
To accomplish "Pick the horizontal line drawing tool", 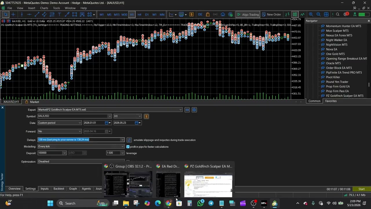I will pyautogui.click(x=29, y=15).
